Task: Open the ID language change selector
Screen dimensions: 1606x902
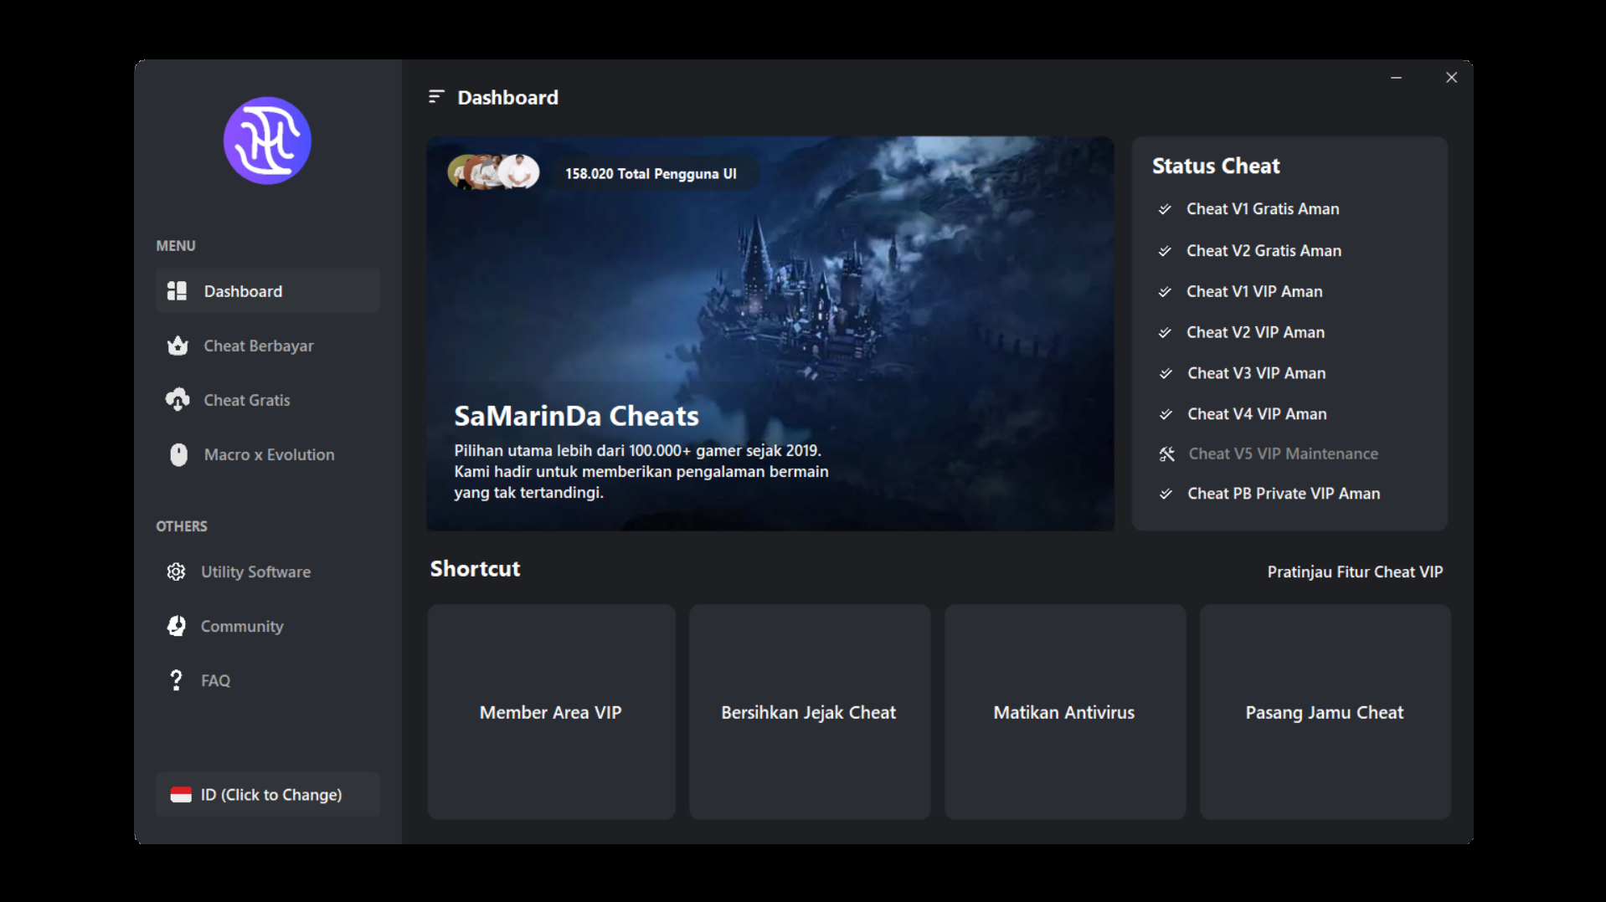Action: click(x=268, y=794)
